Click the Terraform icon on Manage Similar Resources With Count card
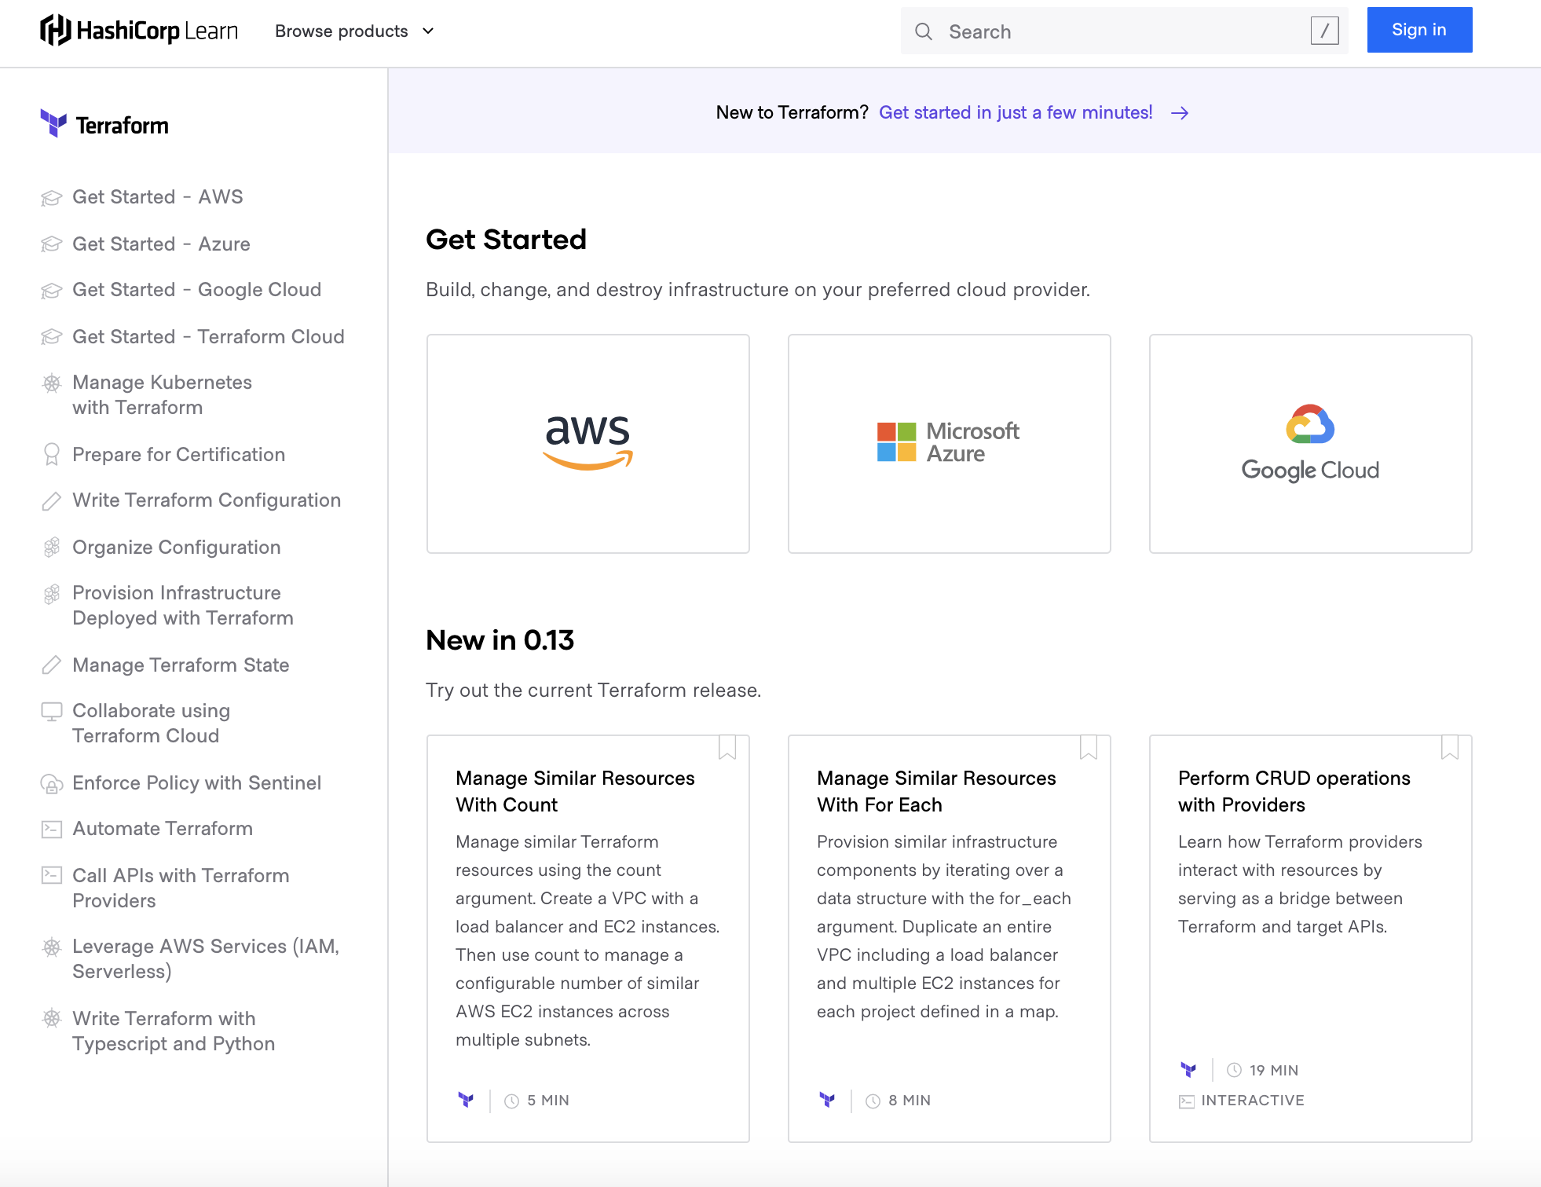 (467, 1100)
